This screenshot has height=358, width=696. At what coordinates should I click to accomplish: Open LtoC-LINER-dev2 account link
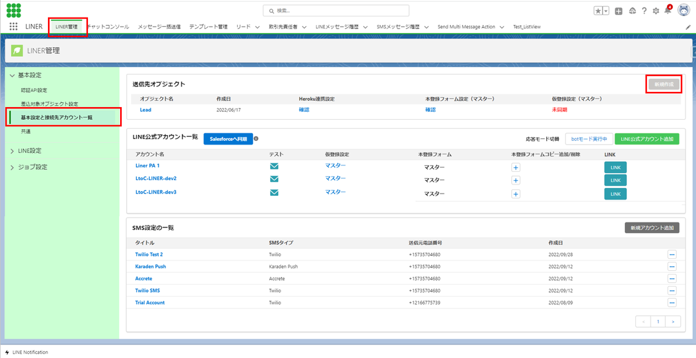point(156,178)
